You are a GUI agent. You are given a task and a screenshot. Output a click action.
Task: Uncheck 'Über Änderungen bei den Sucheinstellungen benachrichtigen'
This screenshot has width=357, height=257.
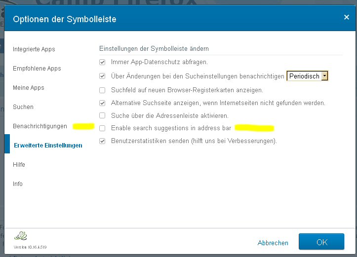tap(102, 76)
